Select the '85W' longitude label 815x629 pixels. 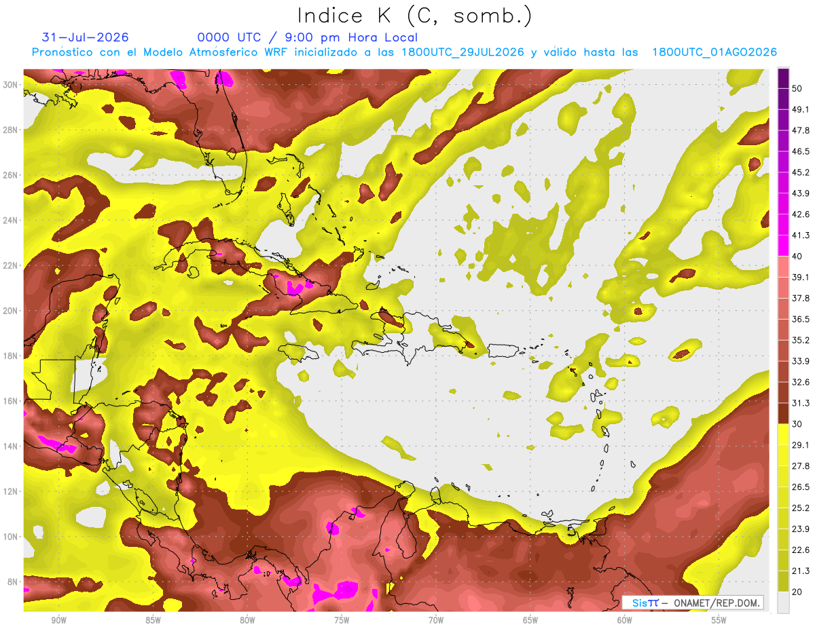pos(153,621)
